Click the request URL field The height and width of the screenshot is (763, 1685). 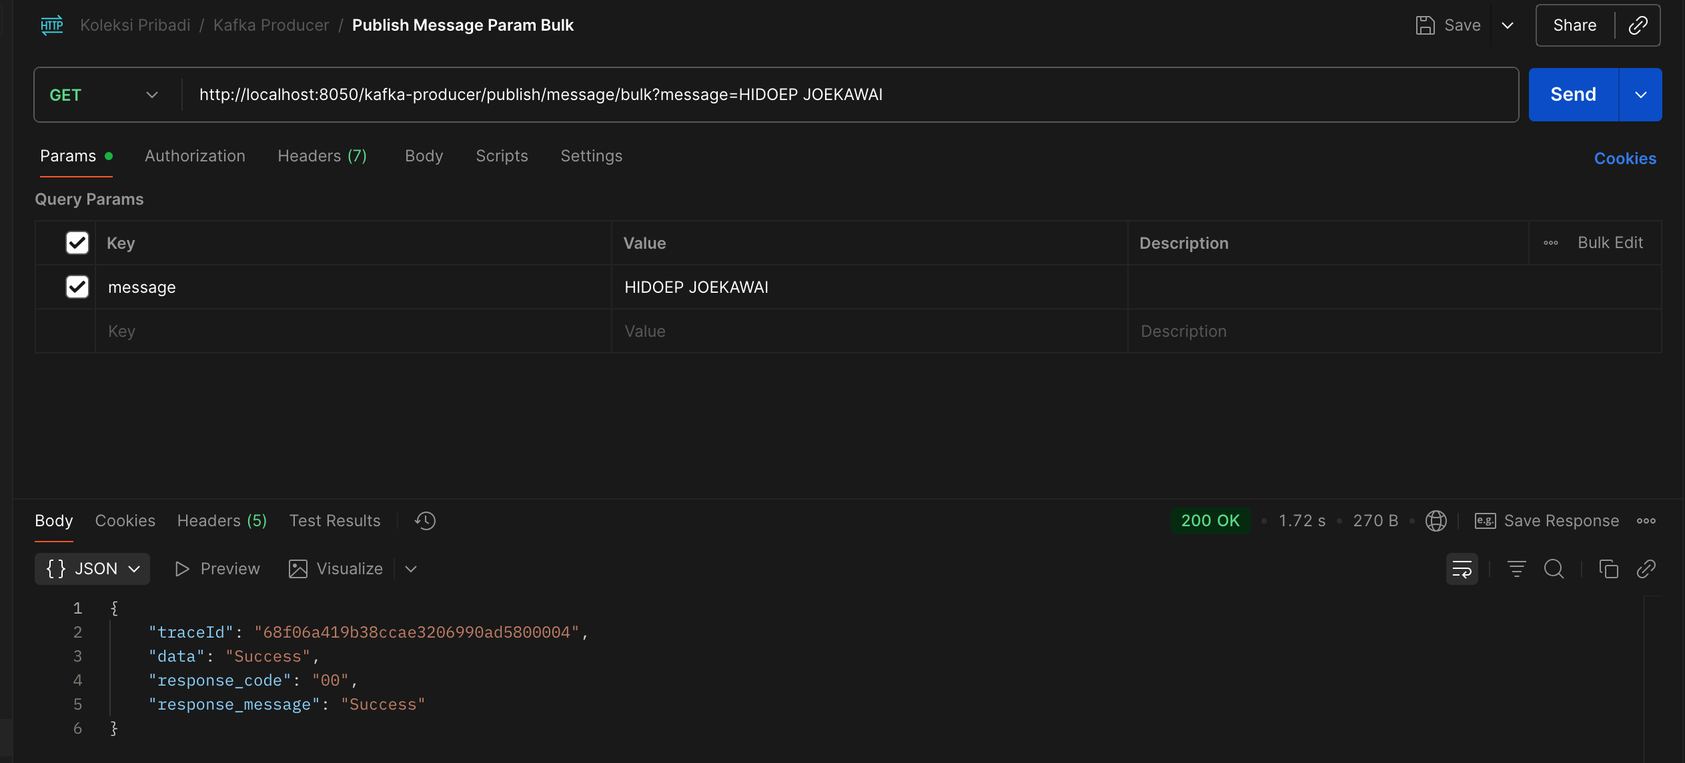(x=849, y=95)
